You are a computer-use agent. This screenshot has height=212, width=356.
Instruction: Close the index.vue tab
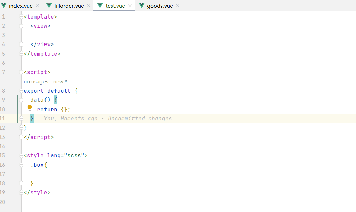(37, 6)
